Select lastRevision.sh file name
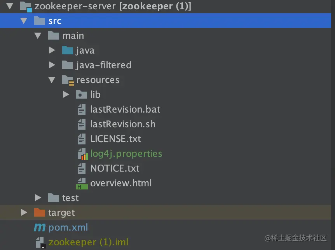The image size is (335, 250). pyautogui.click(x=123, y=124)
